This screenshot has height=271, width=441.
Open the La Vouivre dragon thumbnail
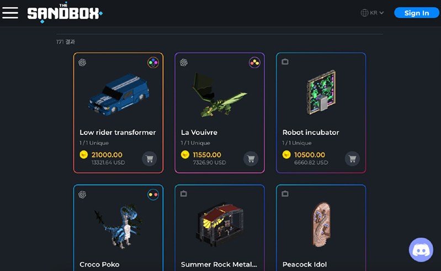pos(219,95)
